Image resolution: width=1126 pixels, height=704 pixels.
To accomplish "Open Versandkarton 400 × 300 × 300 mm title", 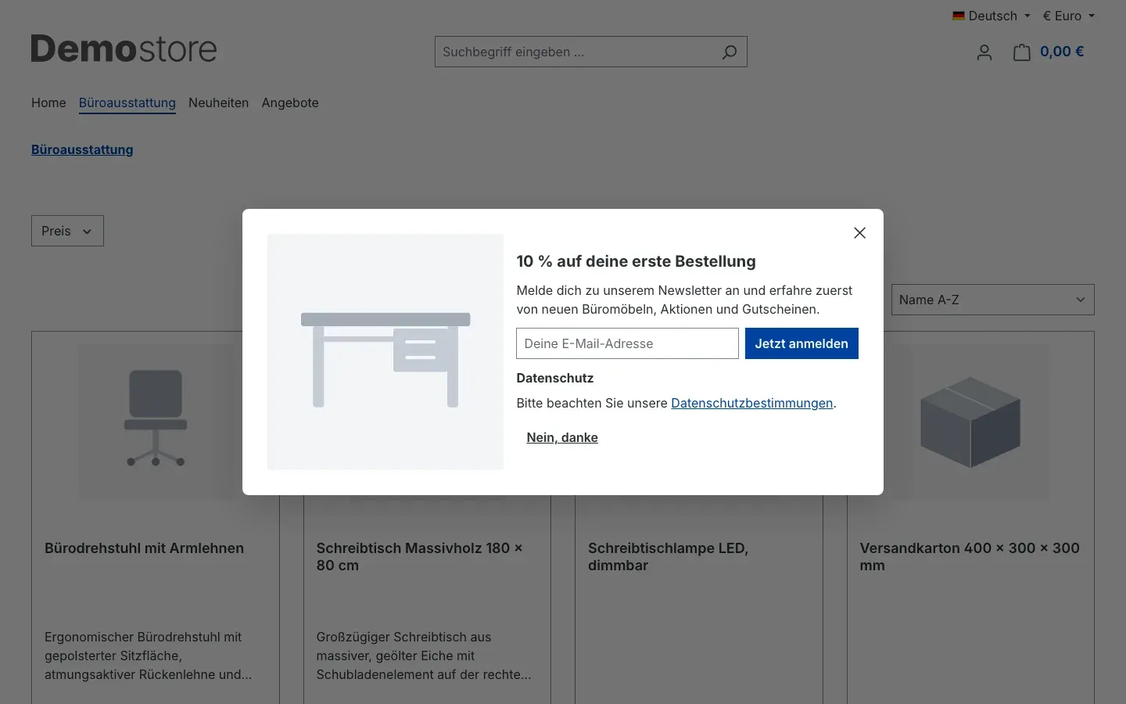I will click(x=970, y=557).
